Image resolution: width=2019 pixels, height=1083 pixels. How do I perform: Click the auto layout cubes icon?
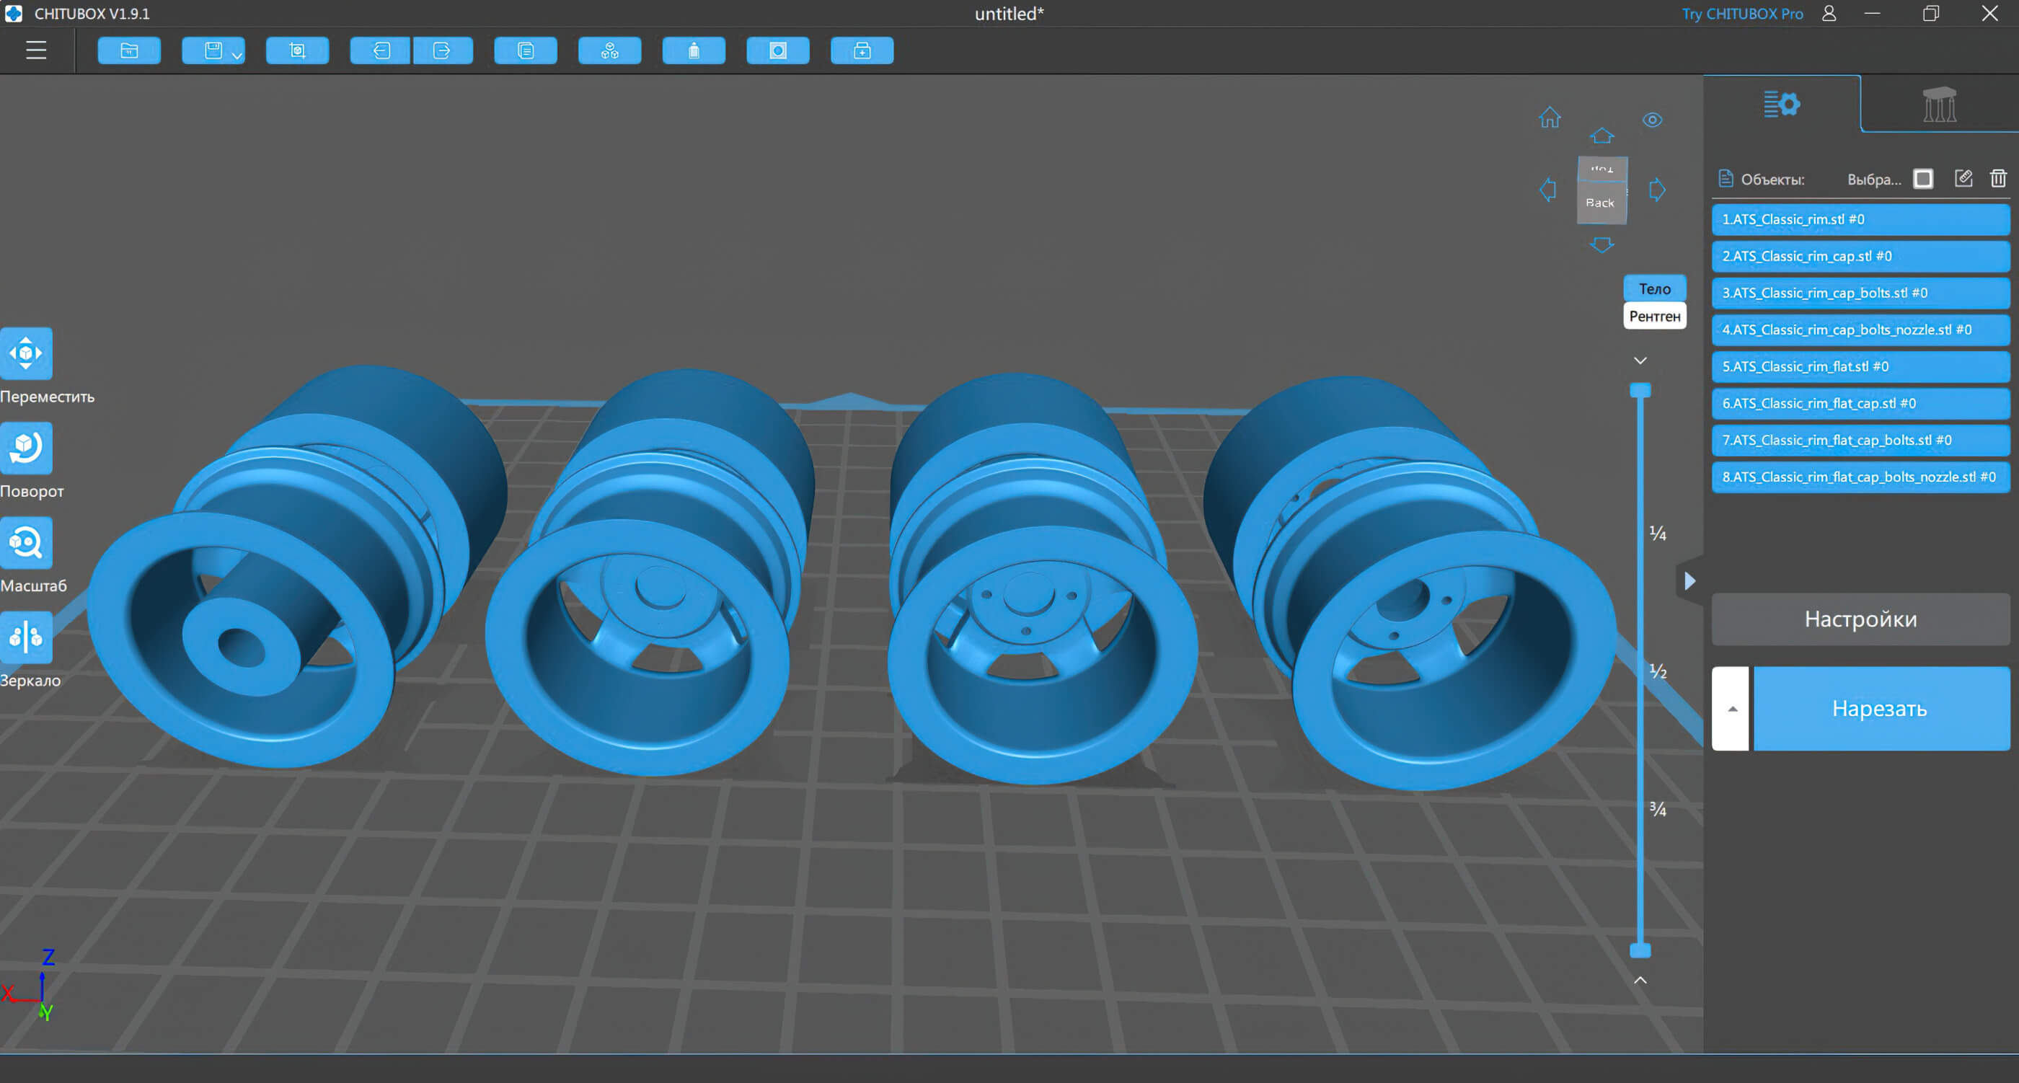(610, 51)
